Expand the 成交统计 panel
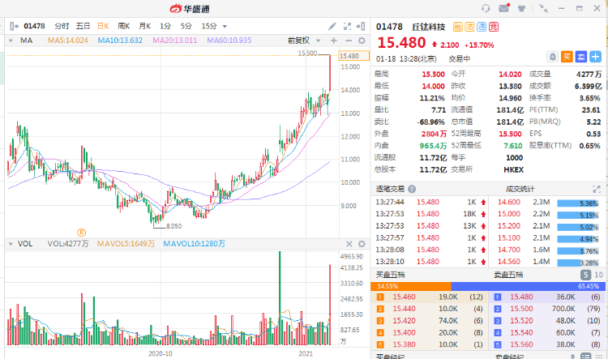The width and height of the screenshot is (608, 359). (x=596, y=189)
